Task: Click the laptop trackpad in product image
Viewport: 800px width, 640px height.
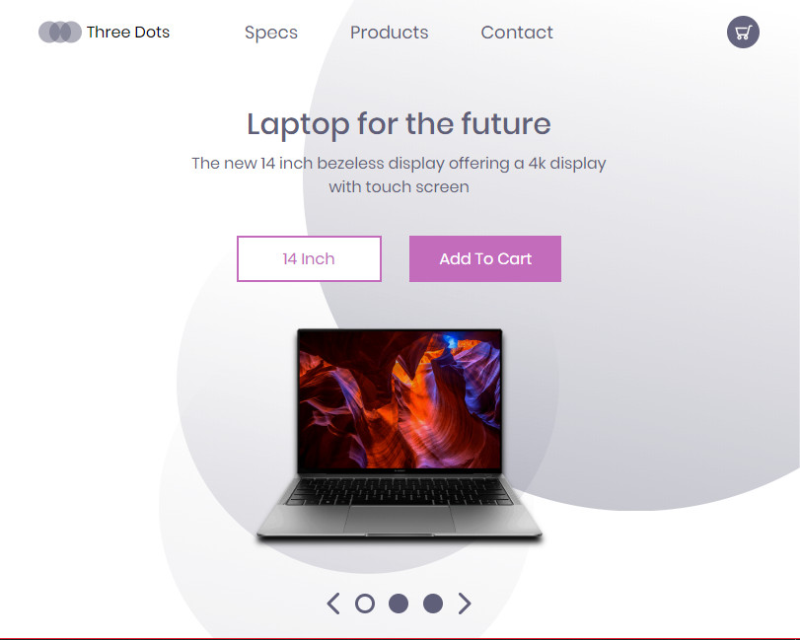Action: (400, 519)
